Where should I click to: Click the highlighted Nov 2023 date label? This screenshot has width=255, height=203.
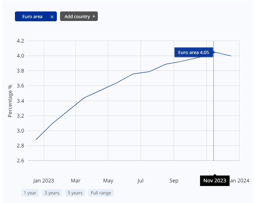click(x=215, y=181)
